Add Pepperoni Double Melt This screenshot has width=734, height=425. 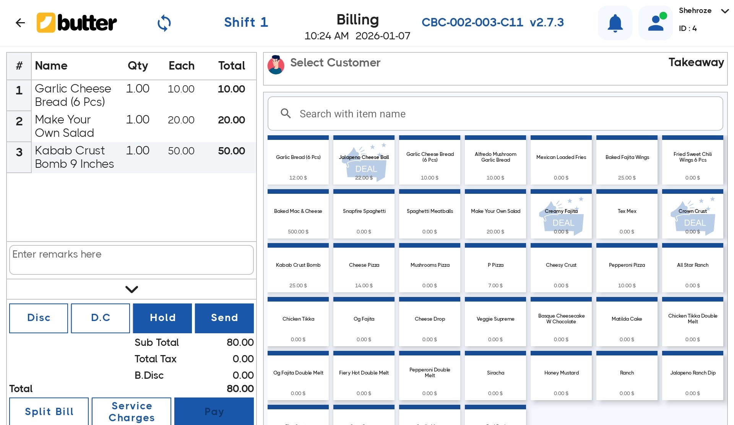[x=430, y=376]
